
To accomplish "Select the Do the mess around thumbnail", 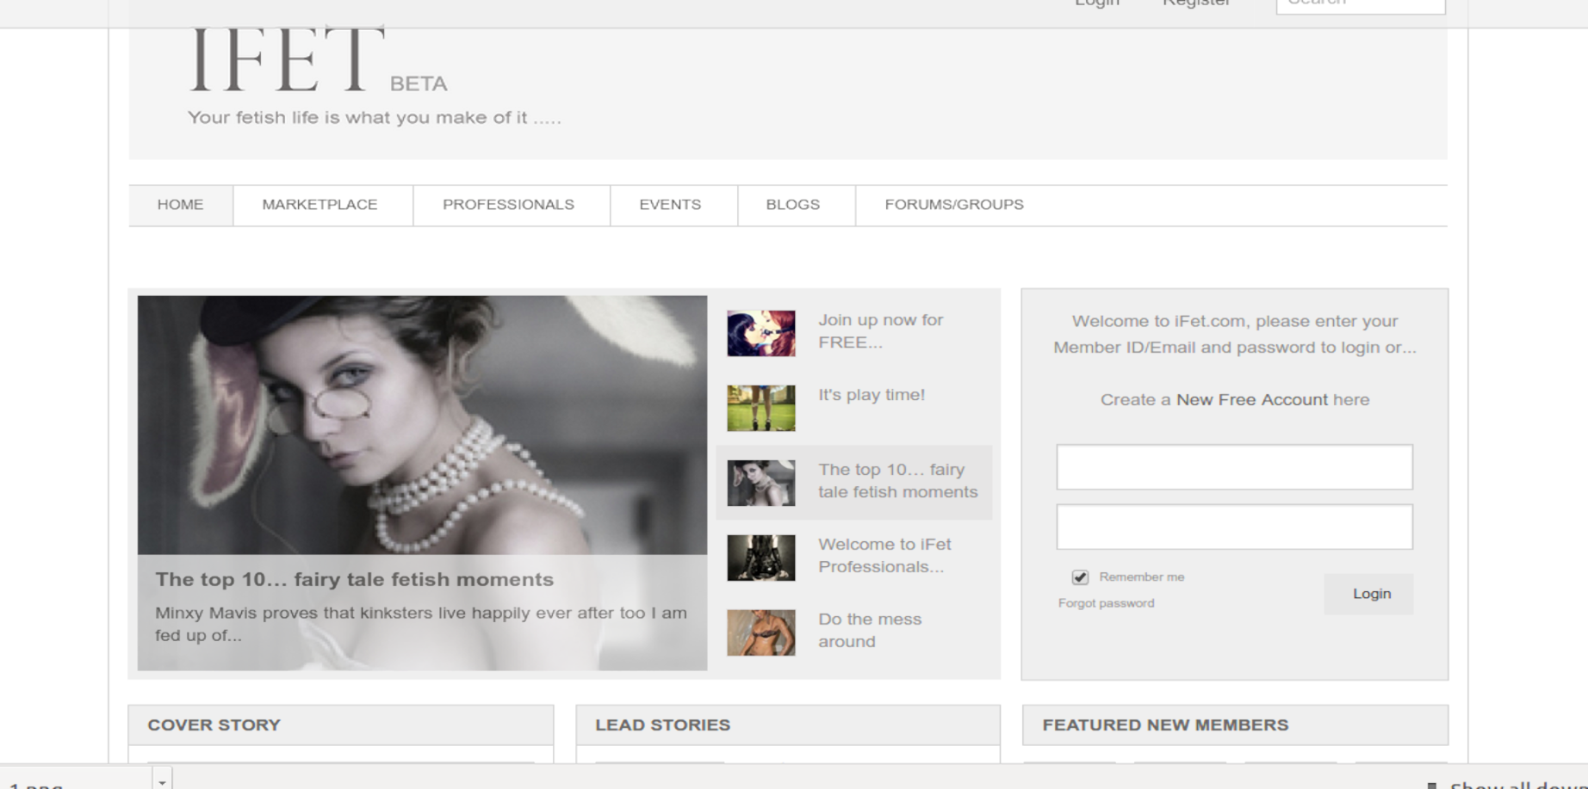I will coord(760,632).
